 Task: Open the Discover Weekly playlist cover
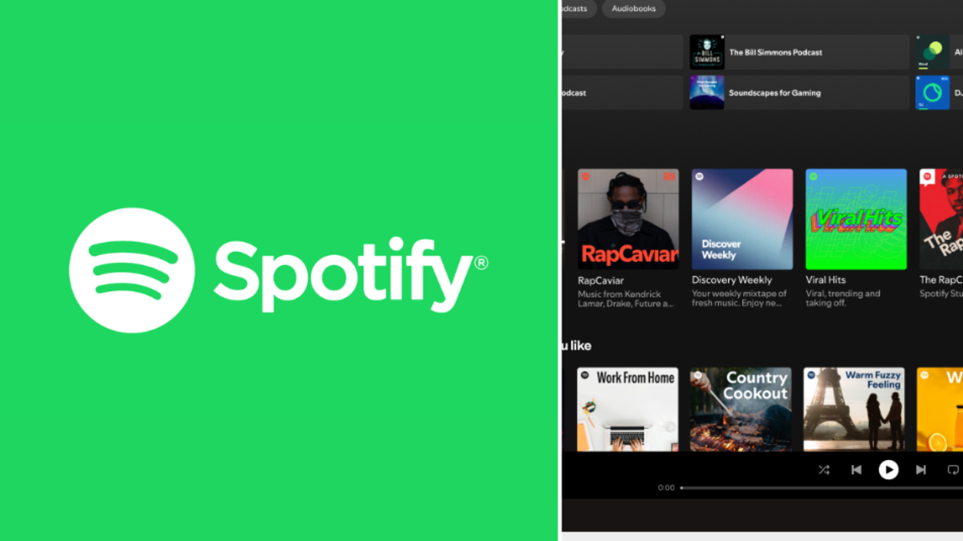[x=742, y=219]
